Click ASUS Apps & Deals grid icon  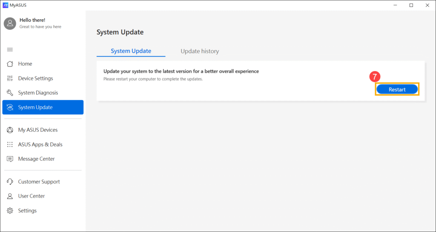pos(10,145)
